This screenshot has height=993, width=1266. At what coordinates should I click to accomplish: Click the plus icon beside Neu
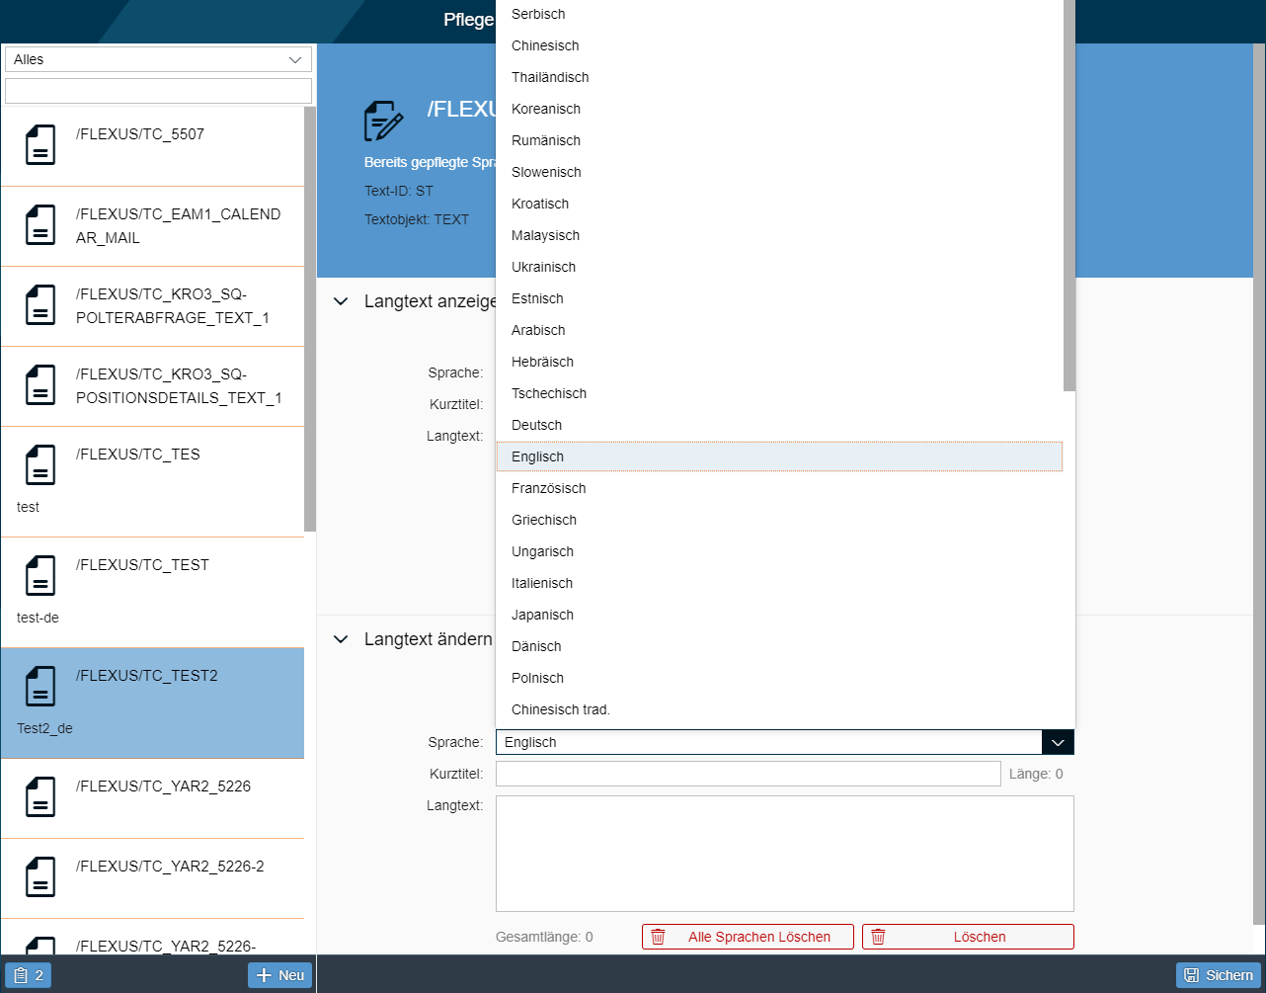click(264, 975)
